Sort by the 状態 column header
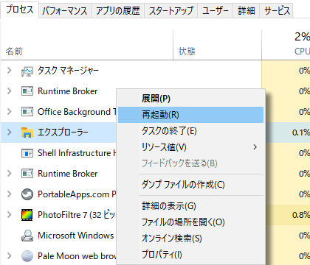Viewport: 310px width, 265px height. [218, 45]
